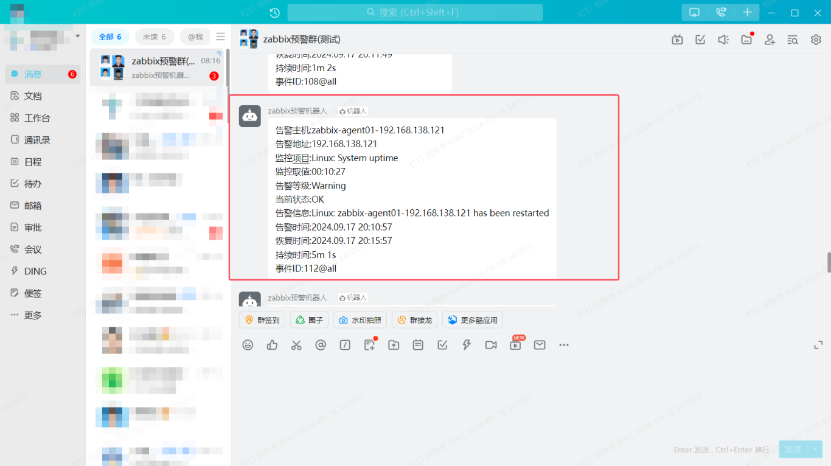The width and height of the screenshot is (831, 466).
Task: Click the slash command icon
Action: (345, 345)
